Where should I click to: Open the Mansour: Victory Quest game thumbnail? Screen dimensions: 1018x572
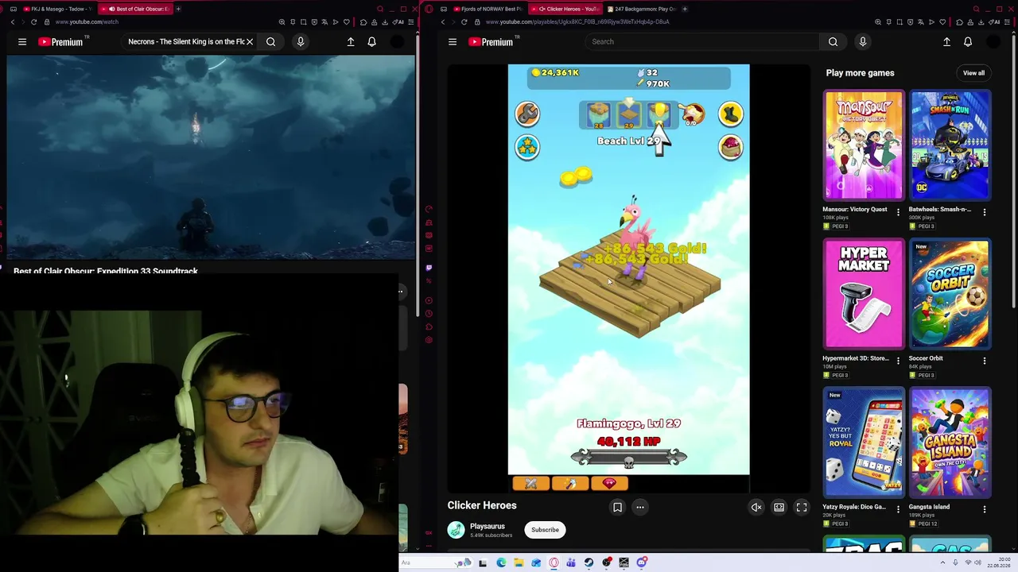[864, 145]
